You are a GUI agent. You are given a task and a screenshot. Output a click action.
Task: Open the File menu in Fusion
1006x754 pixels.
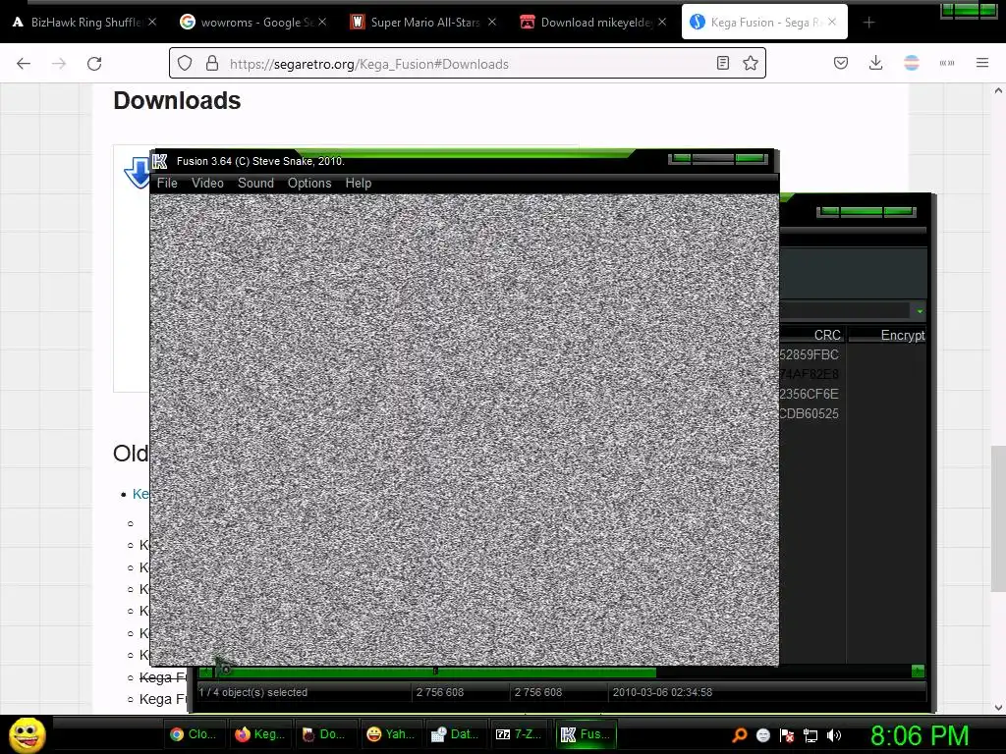pyautogui.click(x=167, y=184)
